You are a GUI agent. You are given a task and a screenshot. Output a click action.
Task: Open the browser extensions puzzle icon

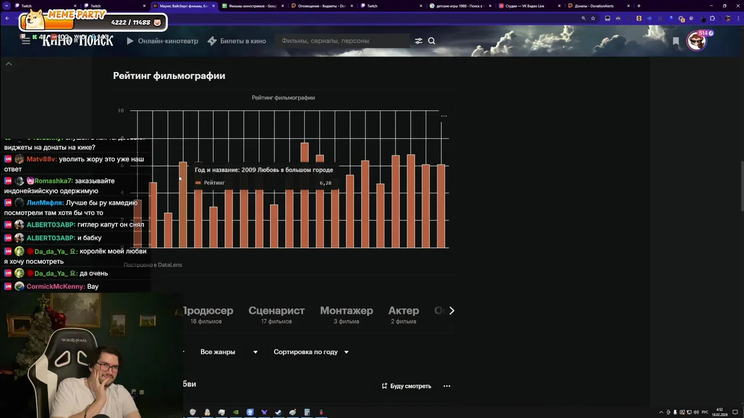click(713, 18)
